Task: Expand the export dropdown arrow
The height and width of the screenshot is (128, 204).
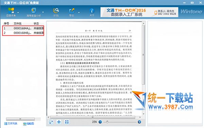Action: [79, 13]
